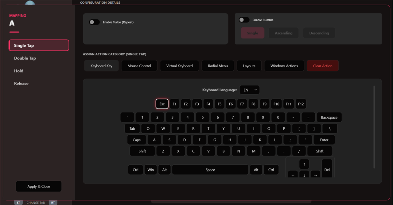This screenshot has width=393, height=205.
Task: Select the left bracket key
Action: 299,128
